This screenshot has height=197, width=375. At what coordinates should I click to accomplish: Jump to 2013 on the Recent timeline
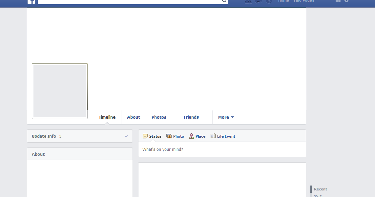tap(317, 196)
